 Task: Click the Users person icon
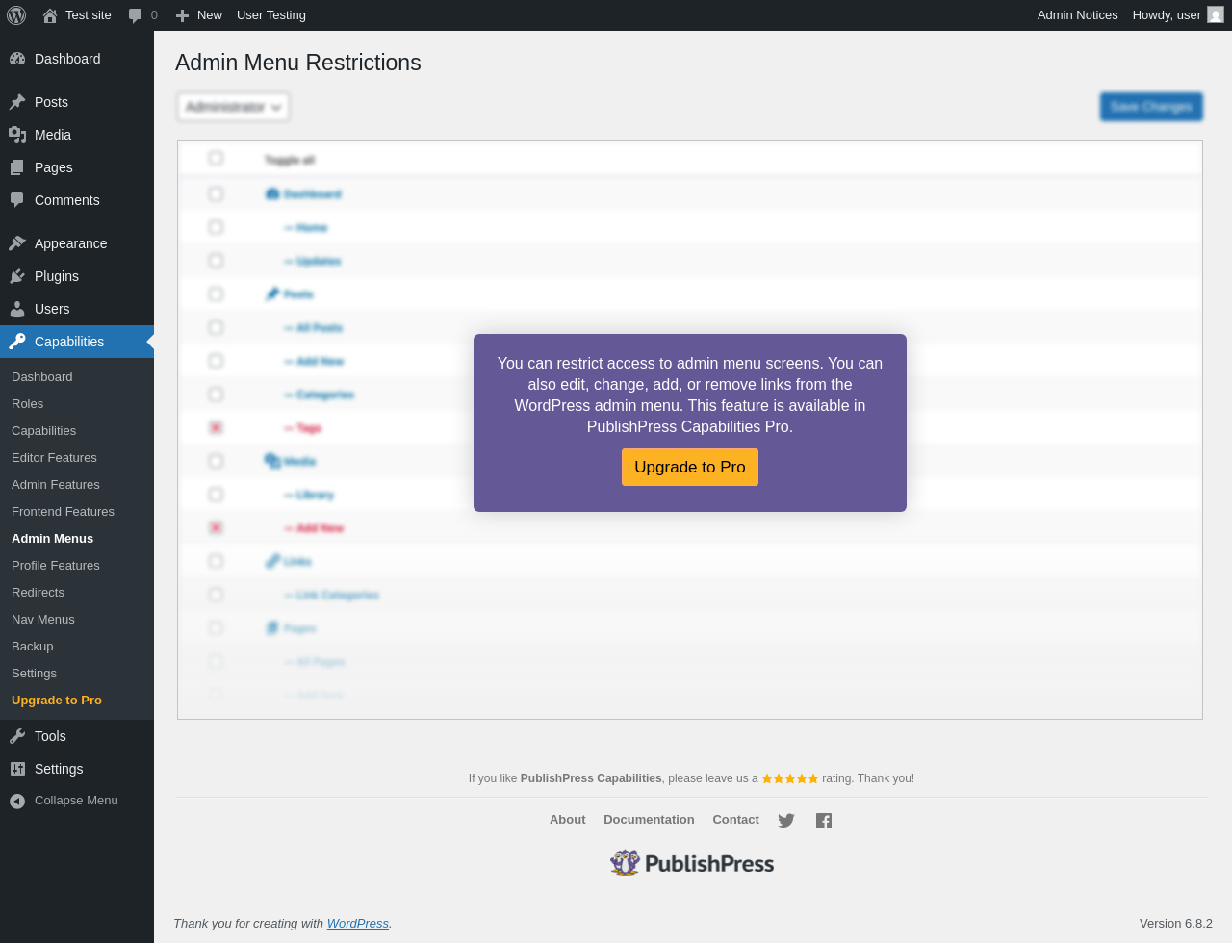coord(17,309)
